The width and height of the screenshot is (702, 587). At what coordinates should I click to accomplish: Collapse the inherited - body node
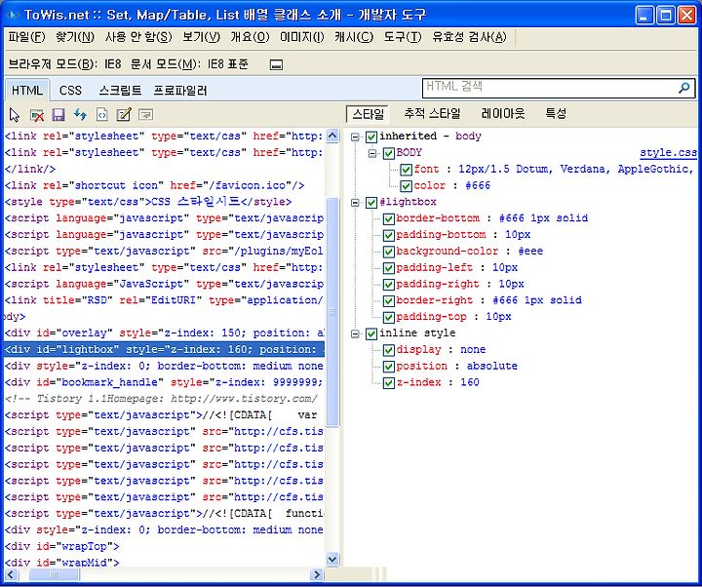(x=355, y=137)
